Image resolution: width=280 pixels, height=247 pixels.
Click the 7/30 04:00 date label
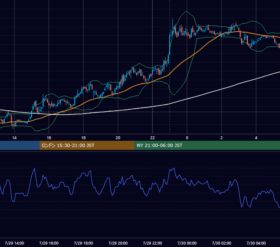click(256, 243)
